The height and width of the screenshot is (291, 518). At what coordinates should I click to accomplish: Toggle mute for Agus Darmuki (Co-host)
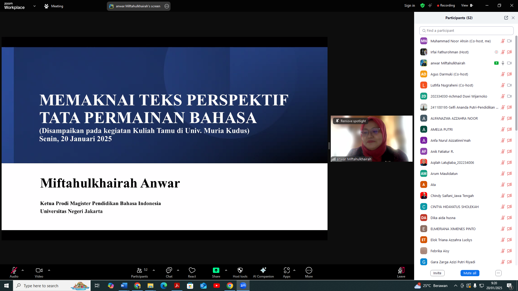click(x=503, y=74)
